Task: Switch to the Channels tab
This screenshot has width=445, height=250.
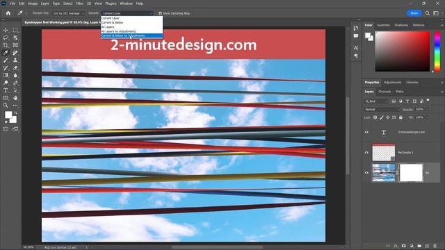Action: coord(385,92)
